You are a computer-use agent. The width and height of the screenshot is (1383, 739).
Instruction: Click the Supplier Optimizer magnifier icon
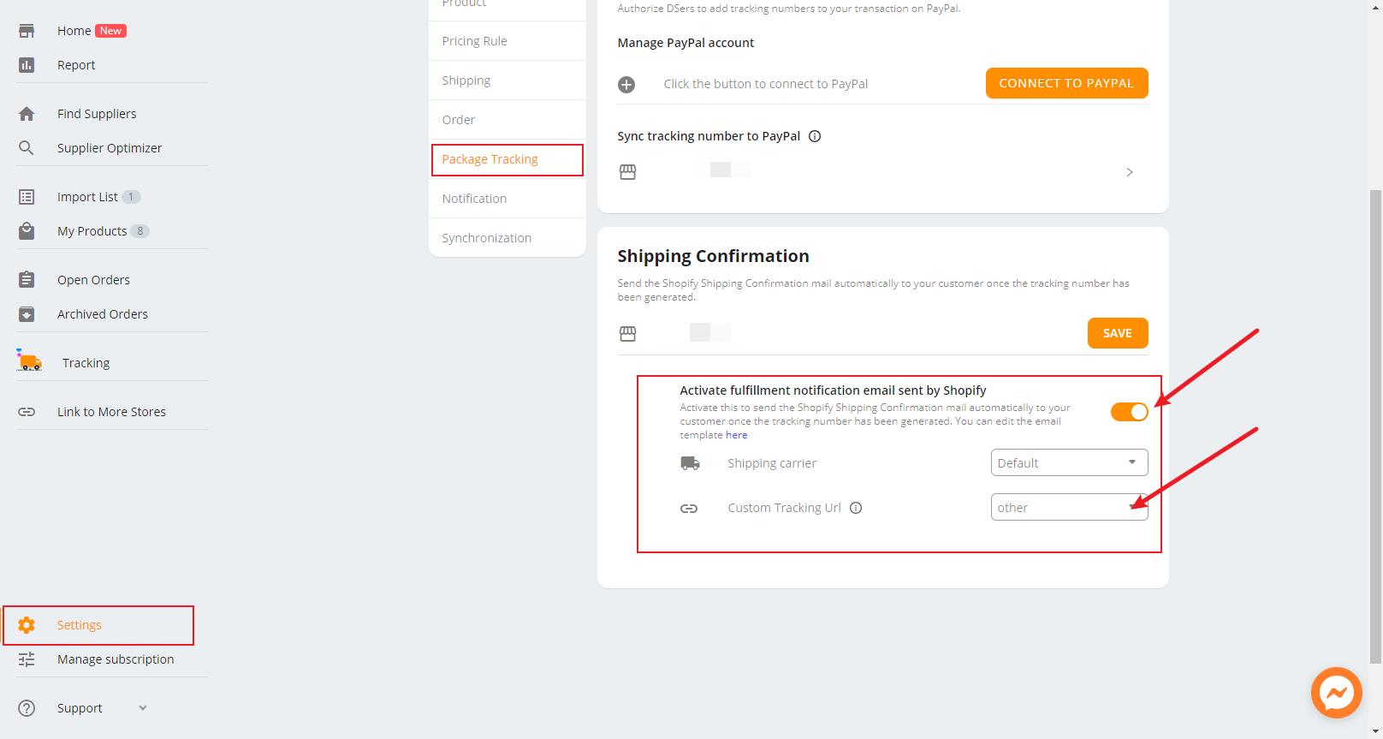pyautogui.click(x=27, y=148)
